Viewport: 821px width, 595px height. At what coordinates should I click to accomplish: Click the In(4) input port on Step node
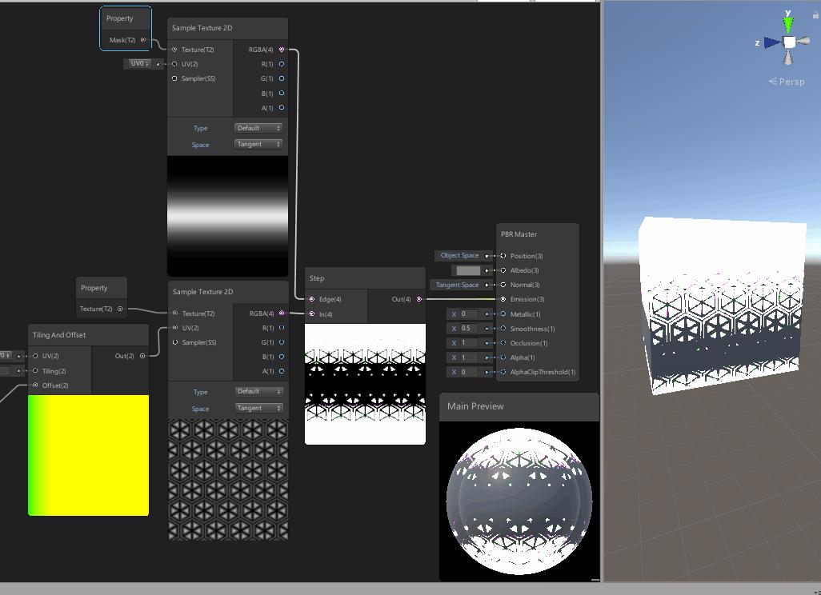pos(313,313)
